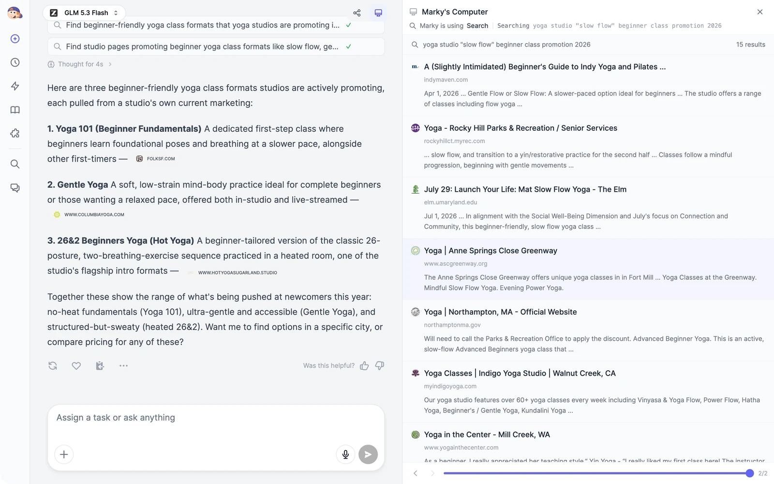
Task: Regenerate the response with refresh icon
Action: tap(53, 366)
